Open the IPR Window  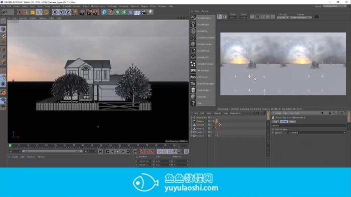coord(203,70)
